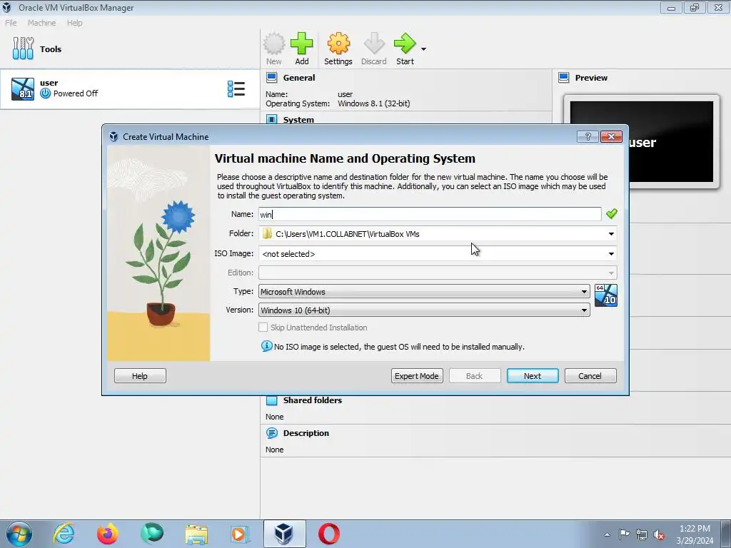731x548 pixels.
Task: Click the Folder field's yellow folder icon
Action: click(x=267, y=233)
